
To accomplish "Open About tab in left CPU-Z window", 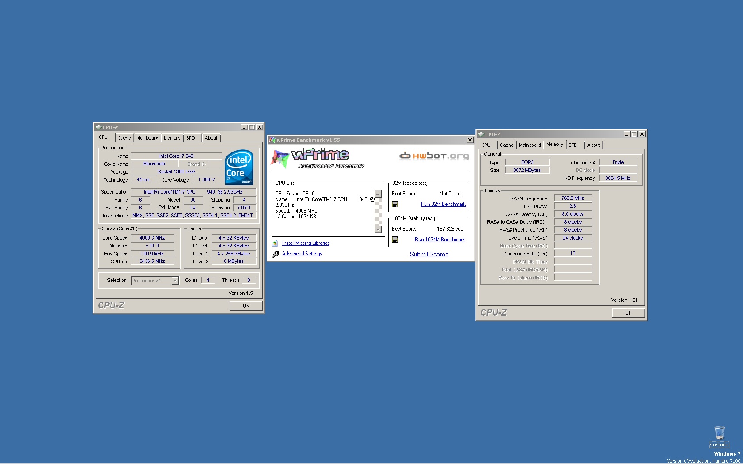I will pos(211,138).
